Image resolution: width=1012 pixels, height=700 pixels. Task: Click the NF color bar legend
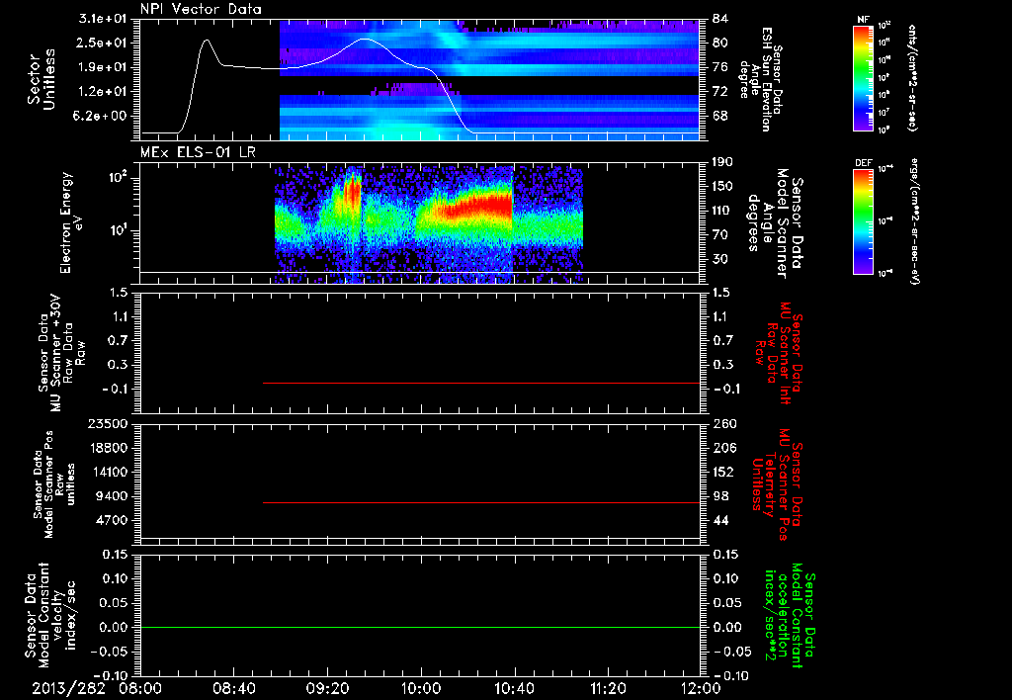click(x=864, y=78)
